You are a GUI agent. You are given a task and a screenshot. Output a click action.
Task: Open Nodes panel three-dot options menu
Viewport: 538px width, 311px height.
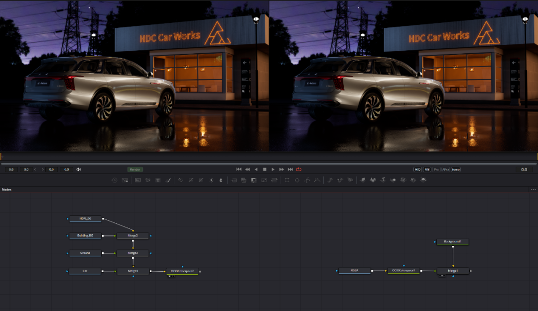533,190
